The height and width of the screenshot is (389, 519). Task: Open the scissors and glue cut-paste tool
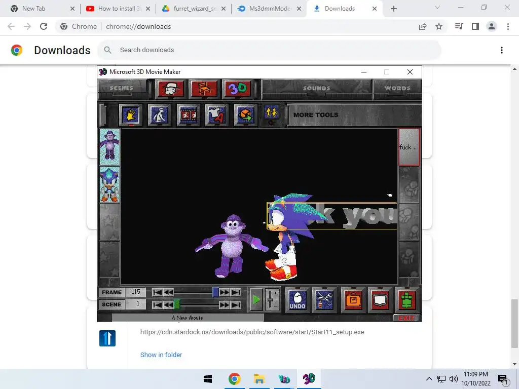point(324,300)
